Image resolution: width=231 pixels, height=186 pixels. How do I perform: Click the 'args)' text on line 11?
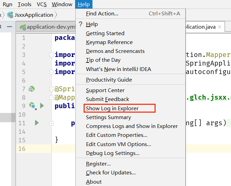click(x=216, y=123)
